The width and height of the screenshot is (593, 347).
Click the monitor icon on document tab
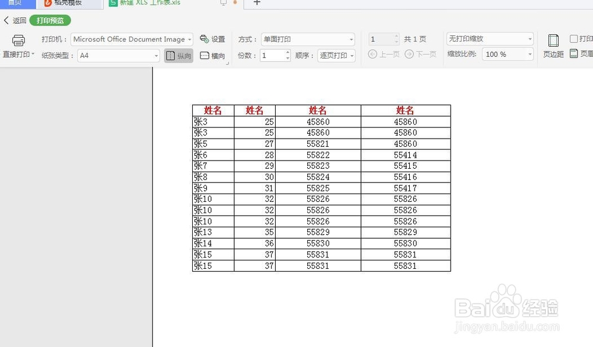pos(223,3)
